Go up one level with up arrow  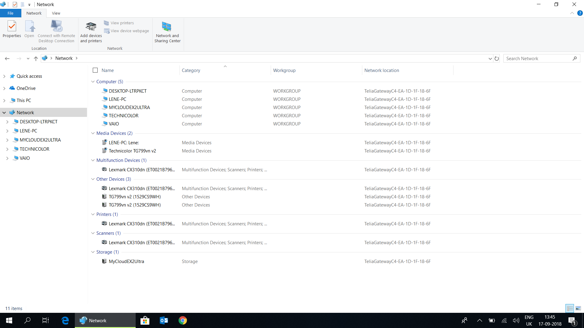tap(36, 58)
